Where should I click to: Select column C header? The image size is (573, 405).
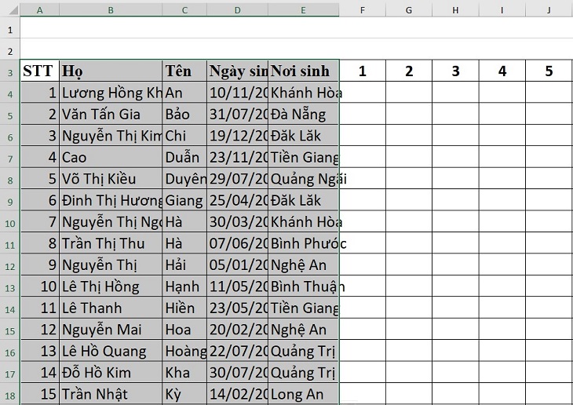tap(184, 10)
